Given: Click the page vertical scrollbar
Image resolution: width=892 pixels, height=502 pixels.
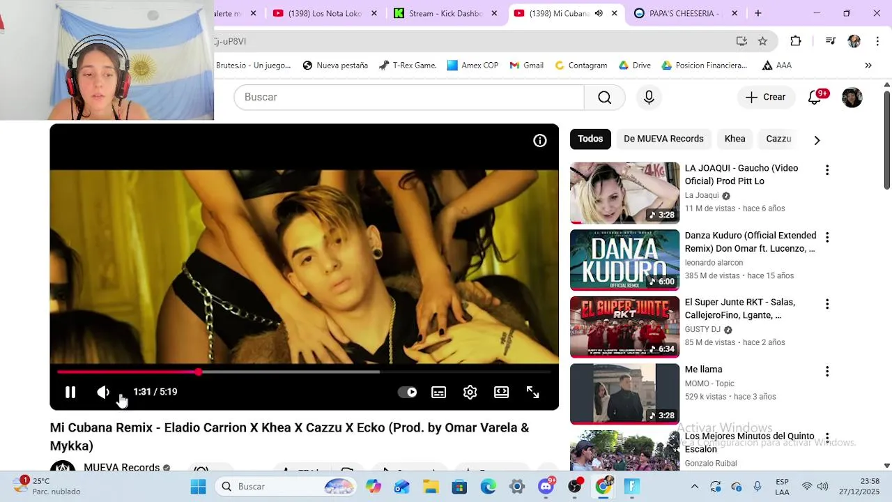Looking at the screenshot, I should point(887,139).
